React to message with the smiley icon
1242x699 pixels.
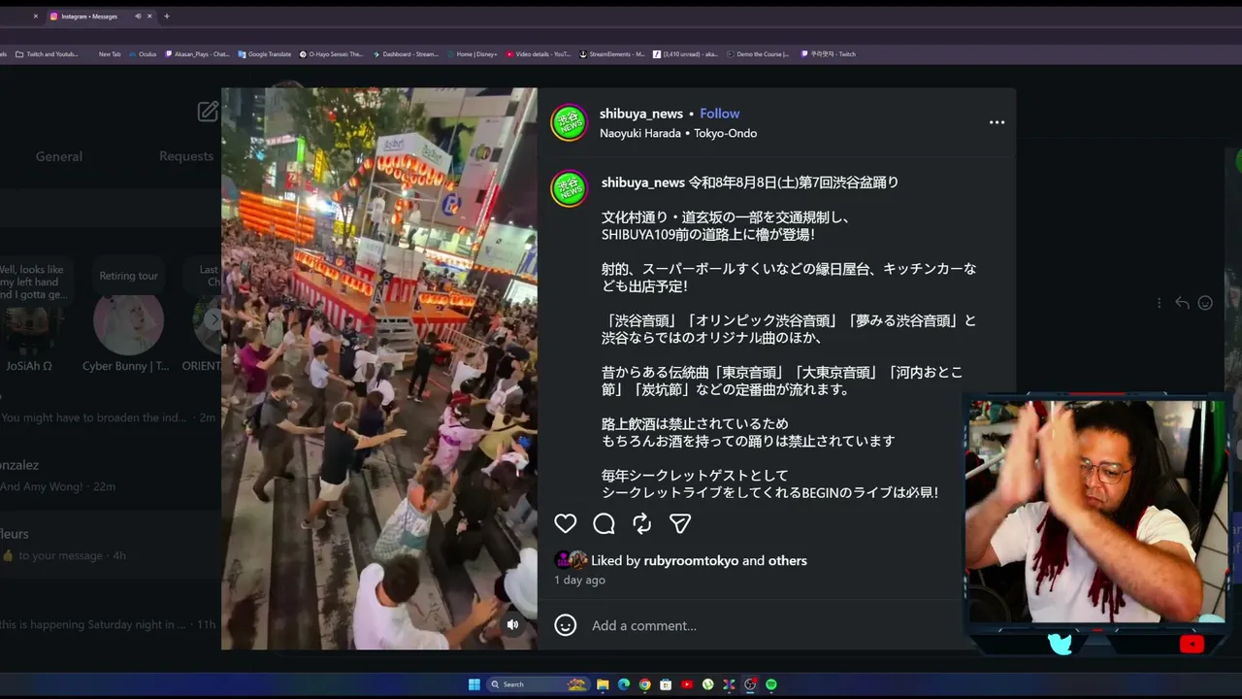[1205, 303]
